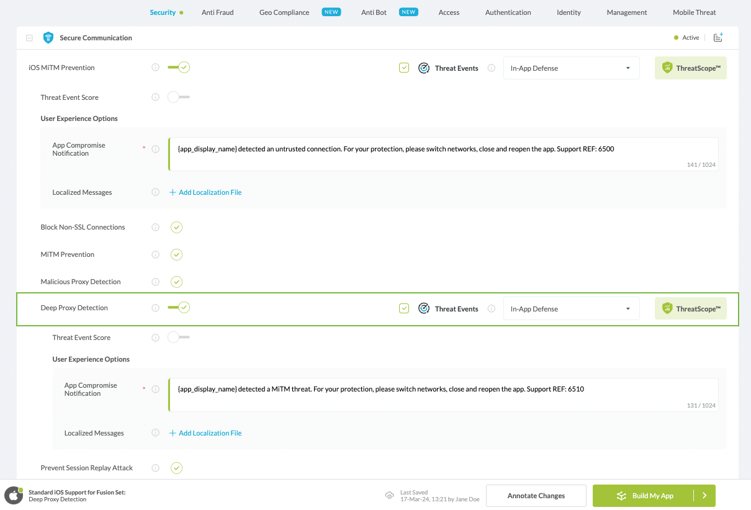
Task: Click the Apple platform icon in footer
Action: pyautogui.click(x=14, y=496)
